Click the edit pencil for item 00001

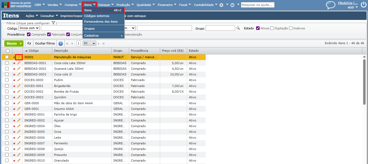click(x=19, y=57)
